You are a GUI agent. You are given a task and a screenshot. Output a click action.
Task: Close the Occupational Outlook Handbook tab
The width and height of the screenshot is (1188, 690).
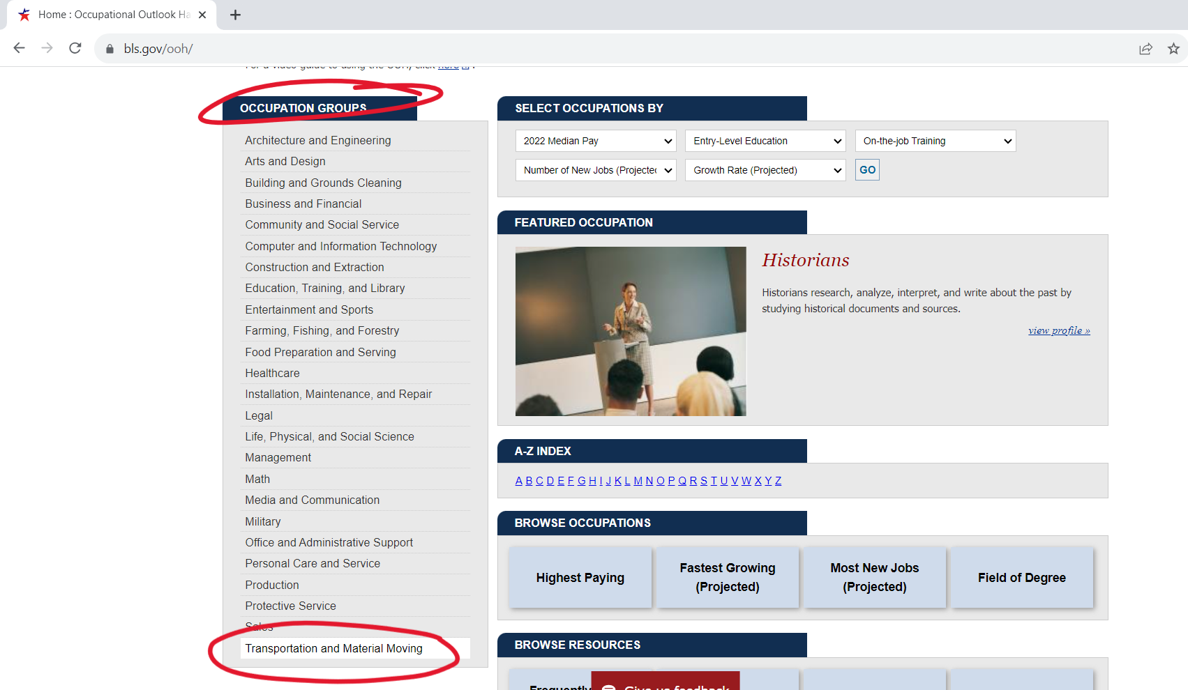pyautogui.click(x=202, y=15)
